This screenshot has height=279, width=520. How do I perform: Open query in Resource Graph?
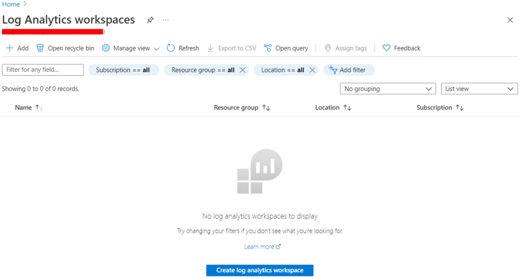286,48
